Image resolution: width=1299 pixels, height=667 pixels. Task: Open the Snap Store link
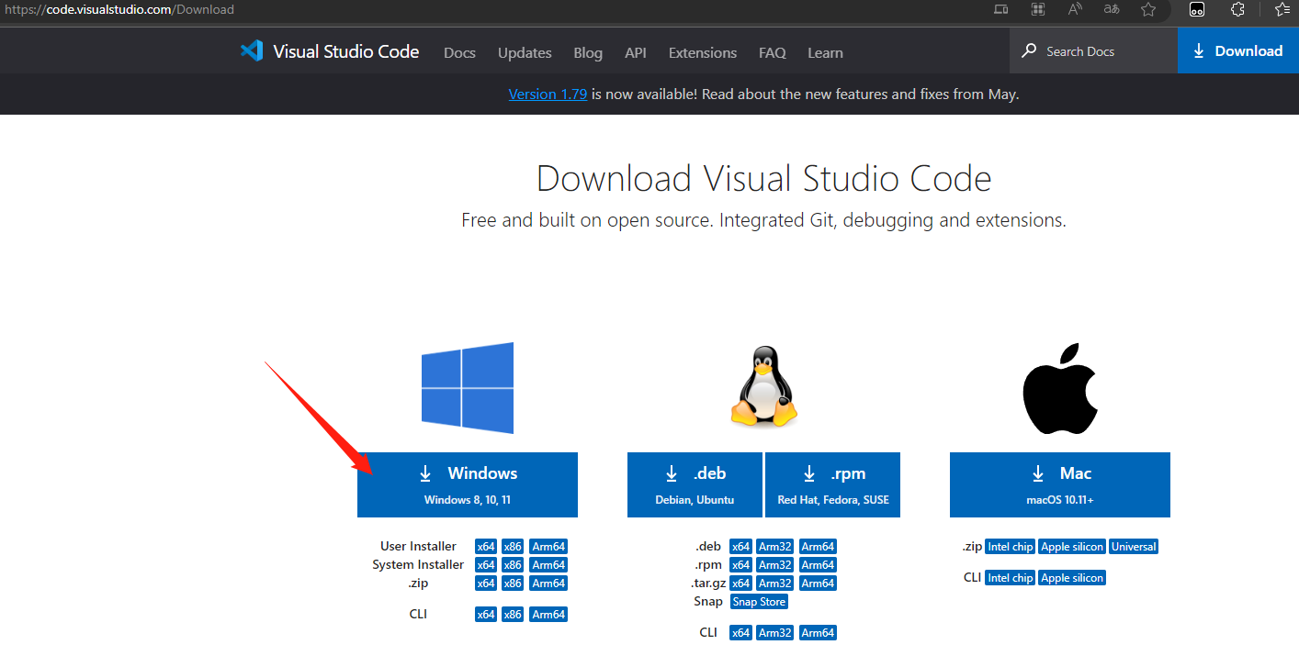(x=759, y=602)
